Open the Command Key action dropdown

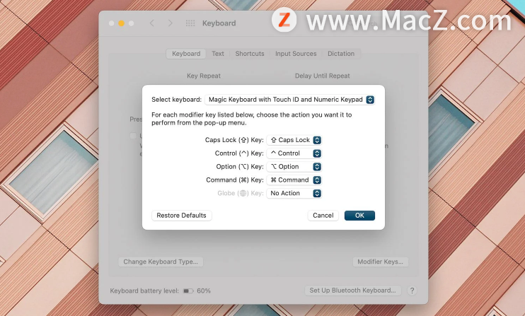coord(294,180)
